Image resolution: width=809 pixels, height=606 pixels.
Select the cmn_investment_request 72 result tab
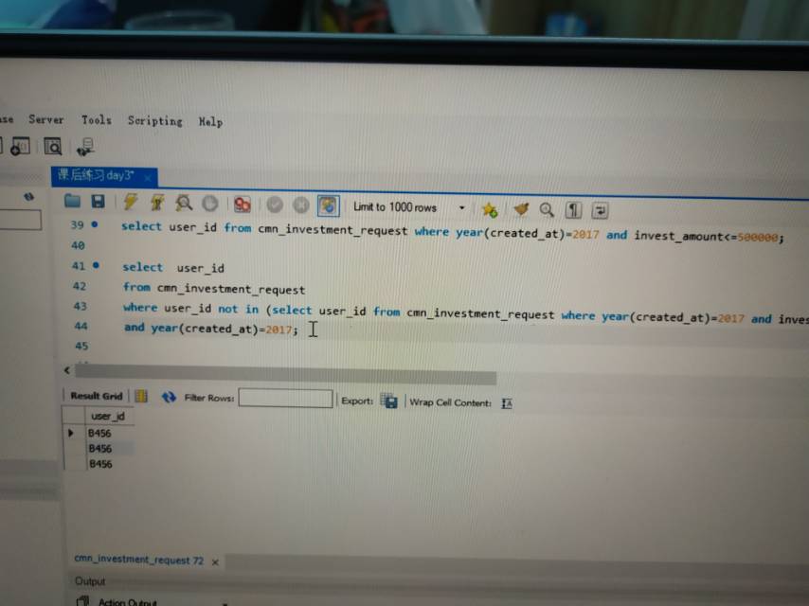139,560
